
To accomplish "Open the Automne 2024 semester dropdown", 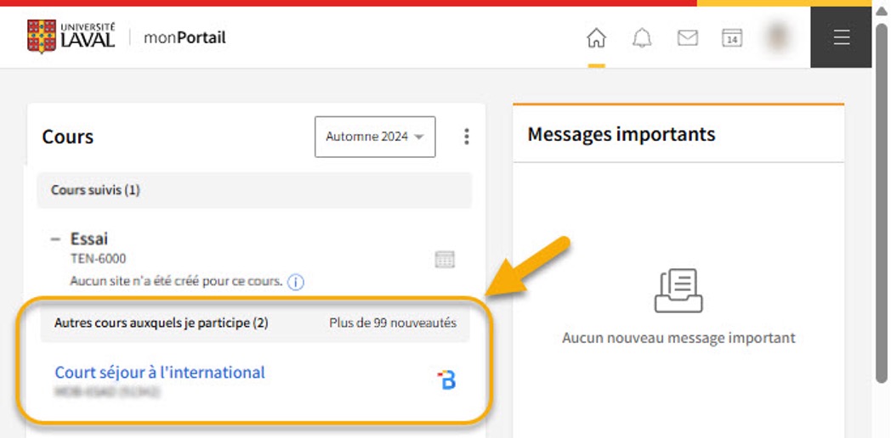I will coord(375,137).
